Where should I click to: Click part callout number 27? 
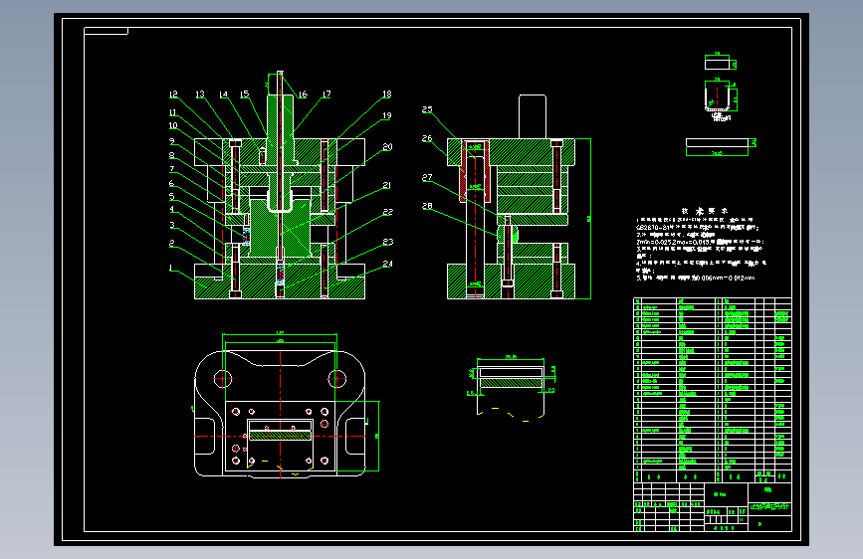pos(427,177)
